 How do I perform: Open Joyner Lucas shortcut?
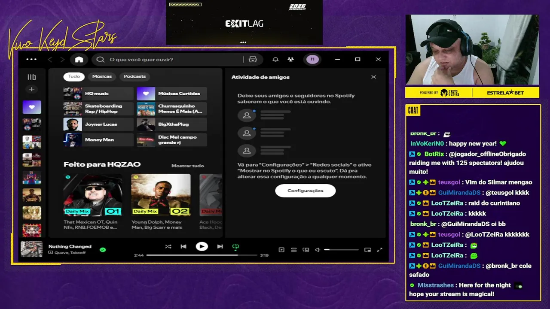click(98, 124)
